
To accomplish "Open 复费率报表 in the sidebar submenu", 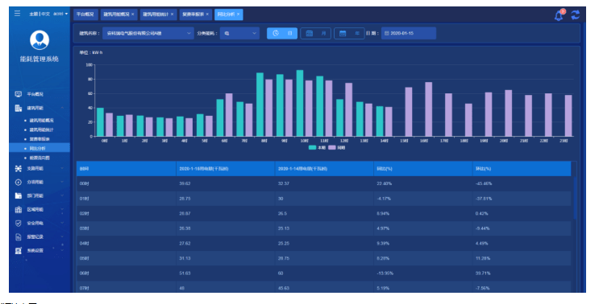I will 40,139.
